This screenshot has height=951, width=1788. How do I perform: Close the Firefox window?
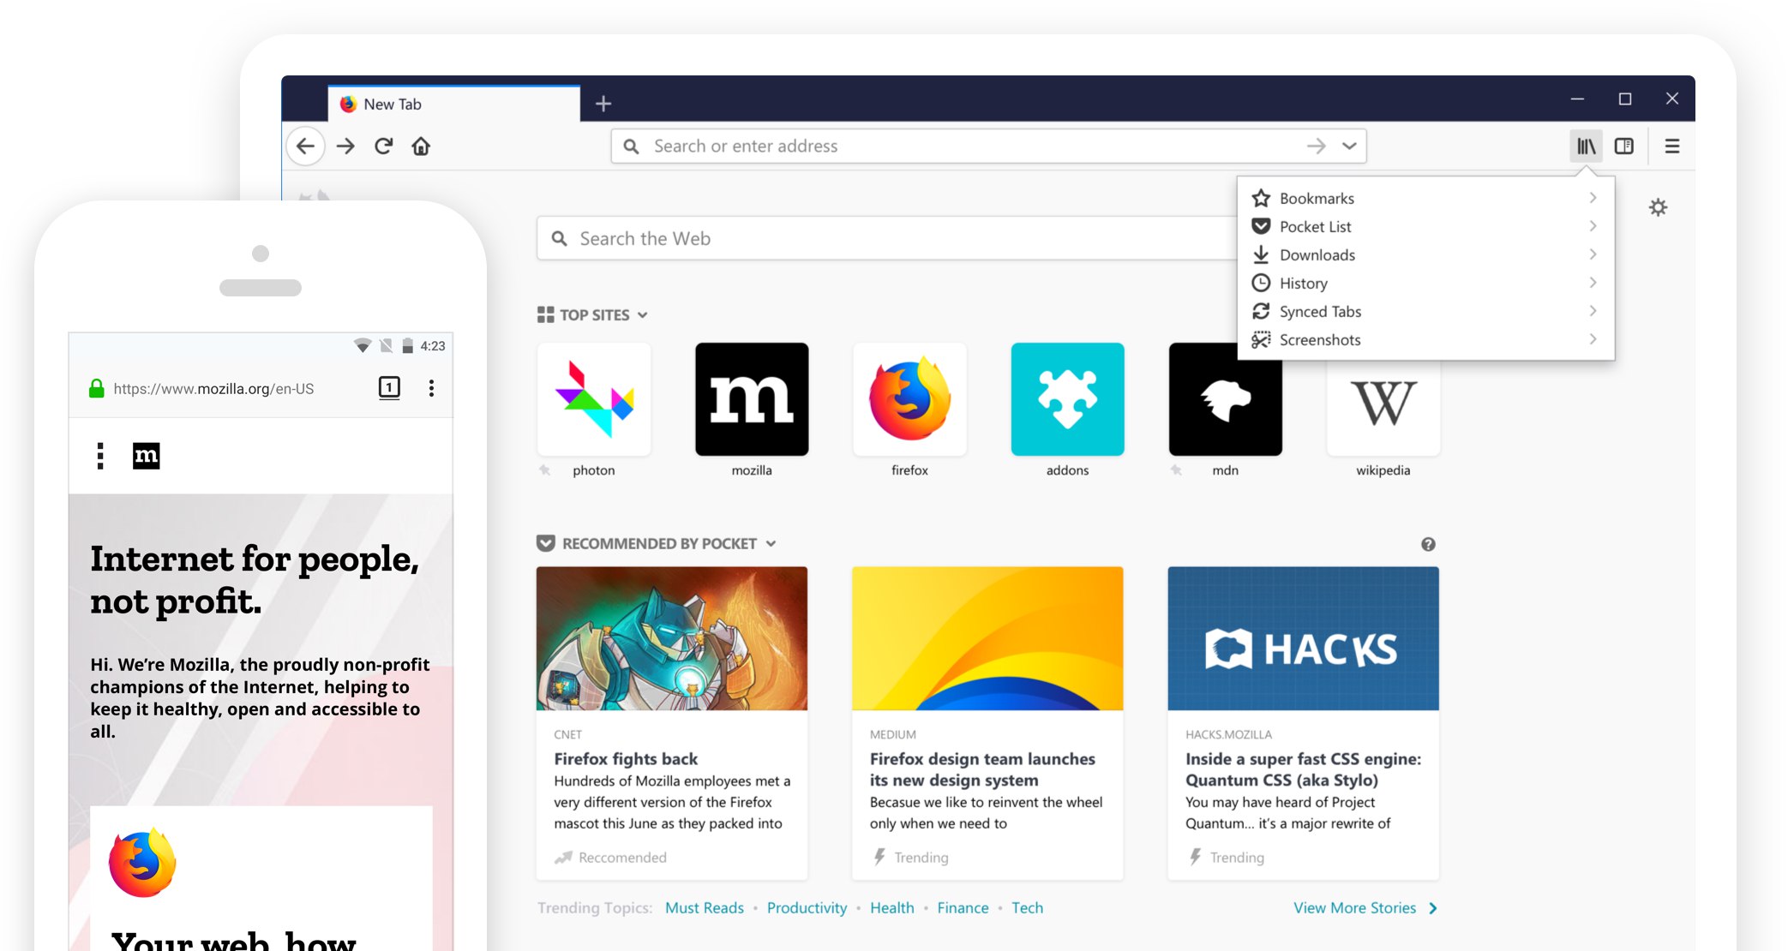click(1672, 99)
